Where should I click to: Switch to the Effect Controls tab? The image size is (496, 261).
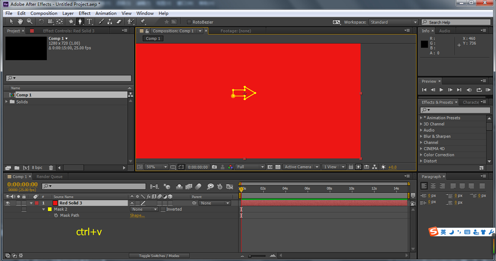[x=69, y=31]
